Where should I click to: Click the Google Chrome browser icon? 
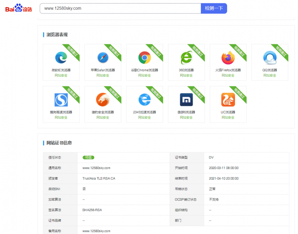click(144, 57)
